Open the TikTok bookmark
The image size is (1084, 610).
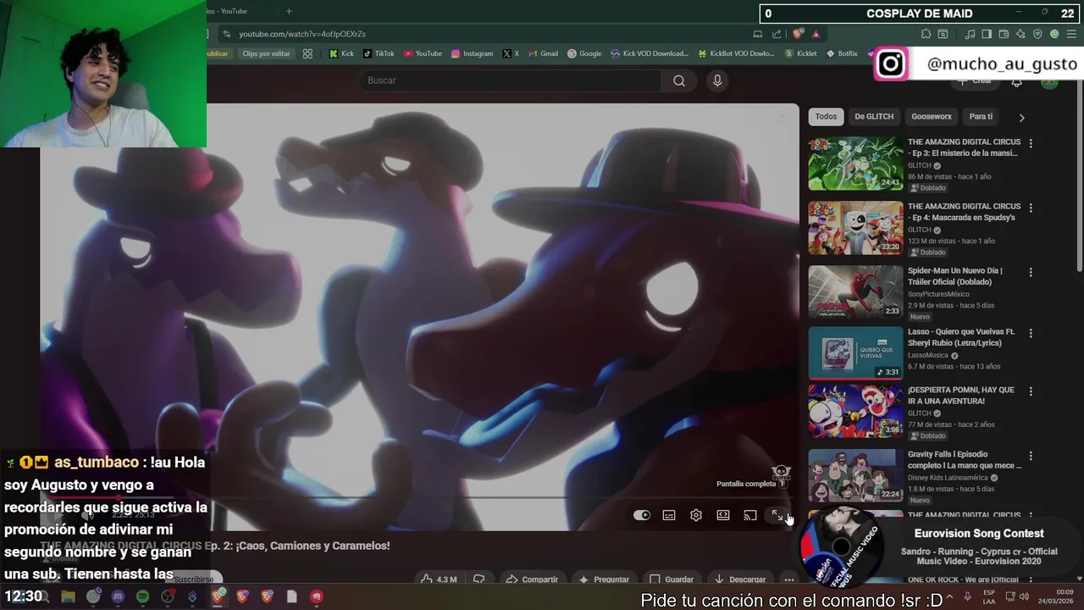click(x=379, y=53)
